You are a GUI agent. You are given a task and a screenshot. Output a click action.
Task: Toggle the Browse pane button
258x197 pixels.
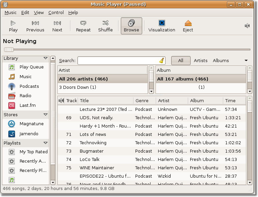click(x=131, y=26)
